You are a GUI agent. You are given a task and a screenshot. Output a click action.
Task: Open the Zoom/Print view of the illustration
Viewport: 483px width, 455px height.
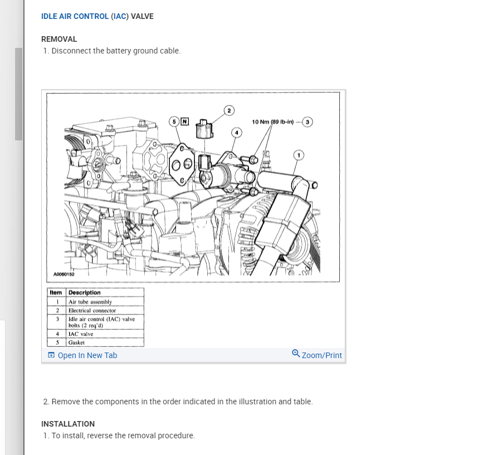pos(317,355)
